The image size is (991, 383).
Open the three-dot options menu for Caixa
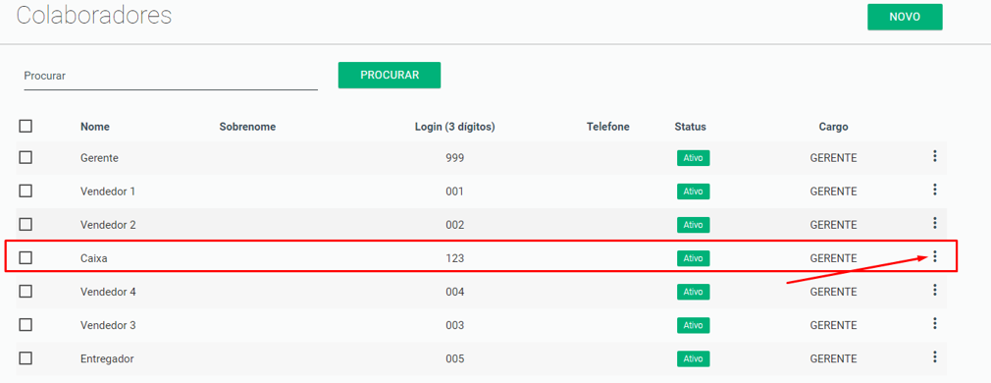[935, 256]
